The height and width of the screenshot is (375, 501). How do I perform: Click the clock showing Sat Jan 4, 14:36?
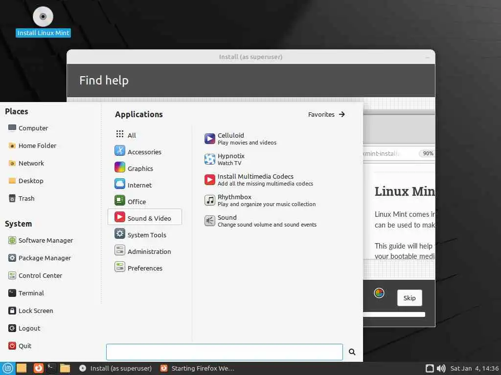pos(475,368)
